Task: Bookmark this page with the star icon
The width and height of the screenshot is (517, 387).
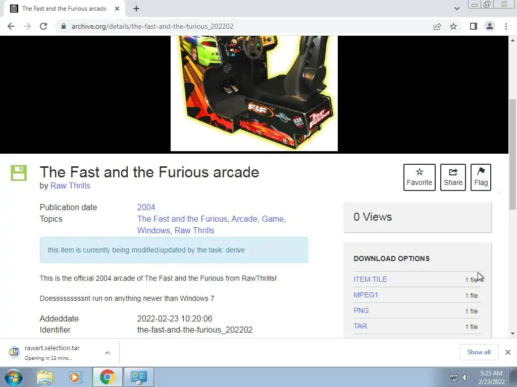Action: tap(453, 26)
